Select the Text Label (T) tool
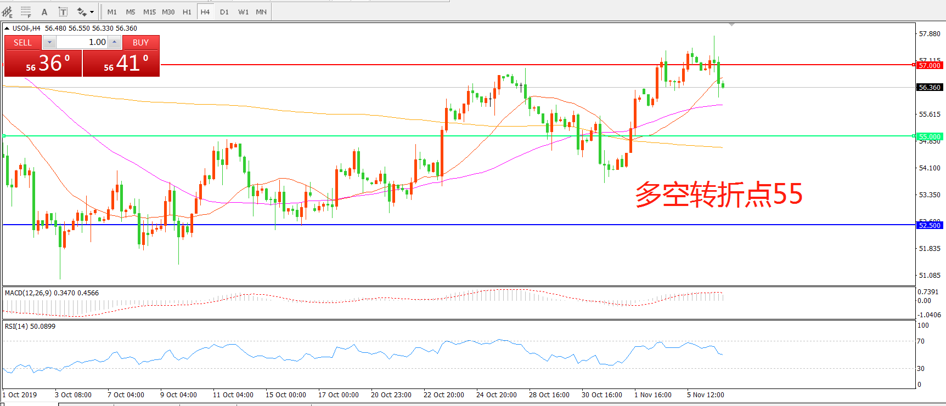 [x=63, y=12]
